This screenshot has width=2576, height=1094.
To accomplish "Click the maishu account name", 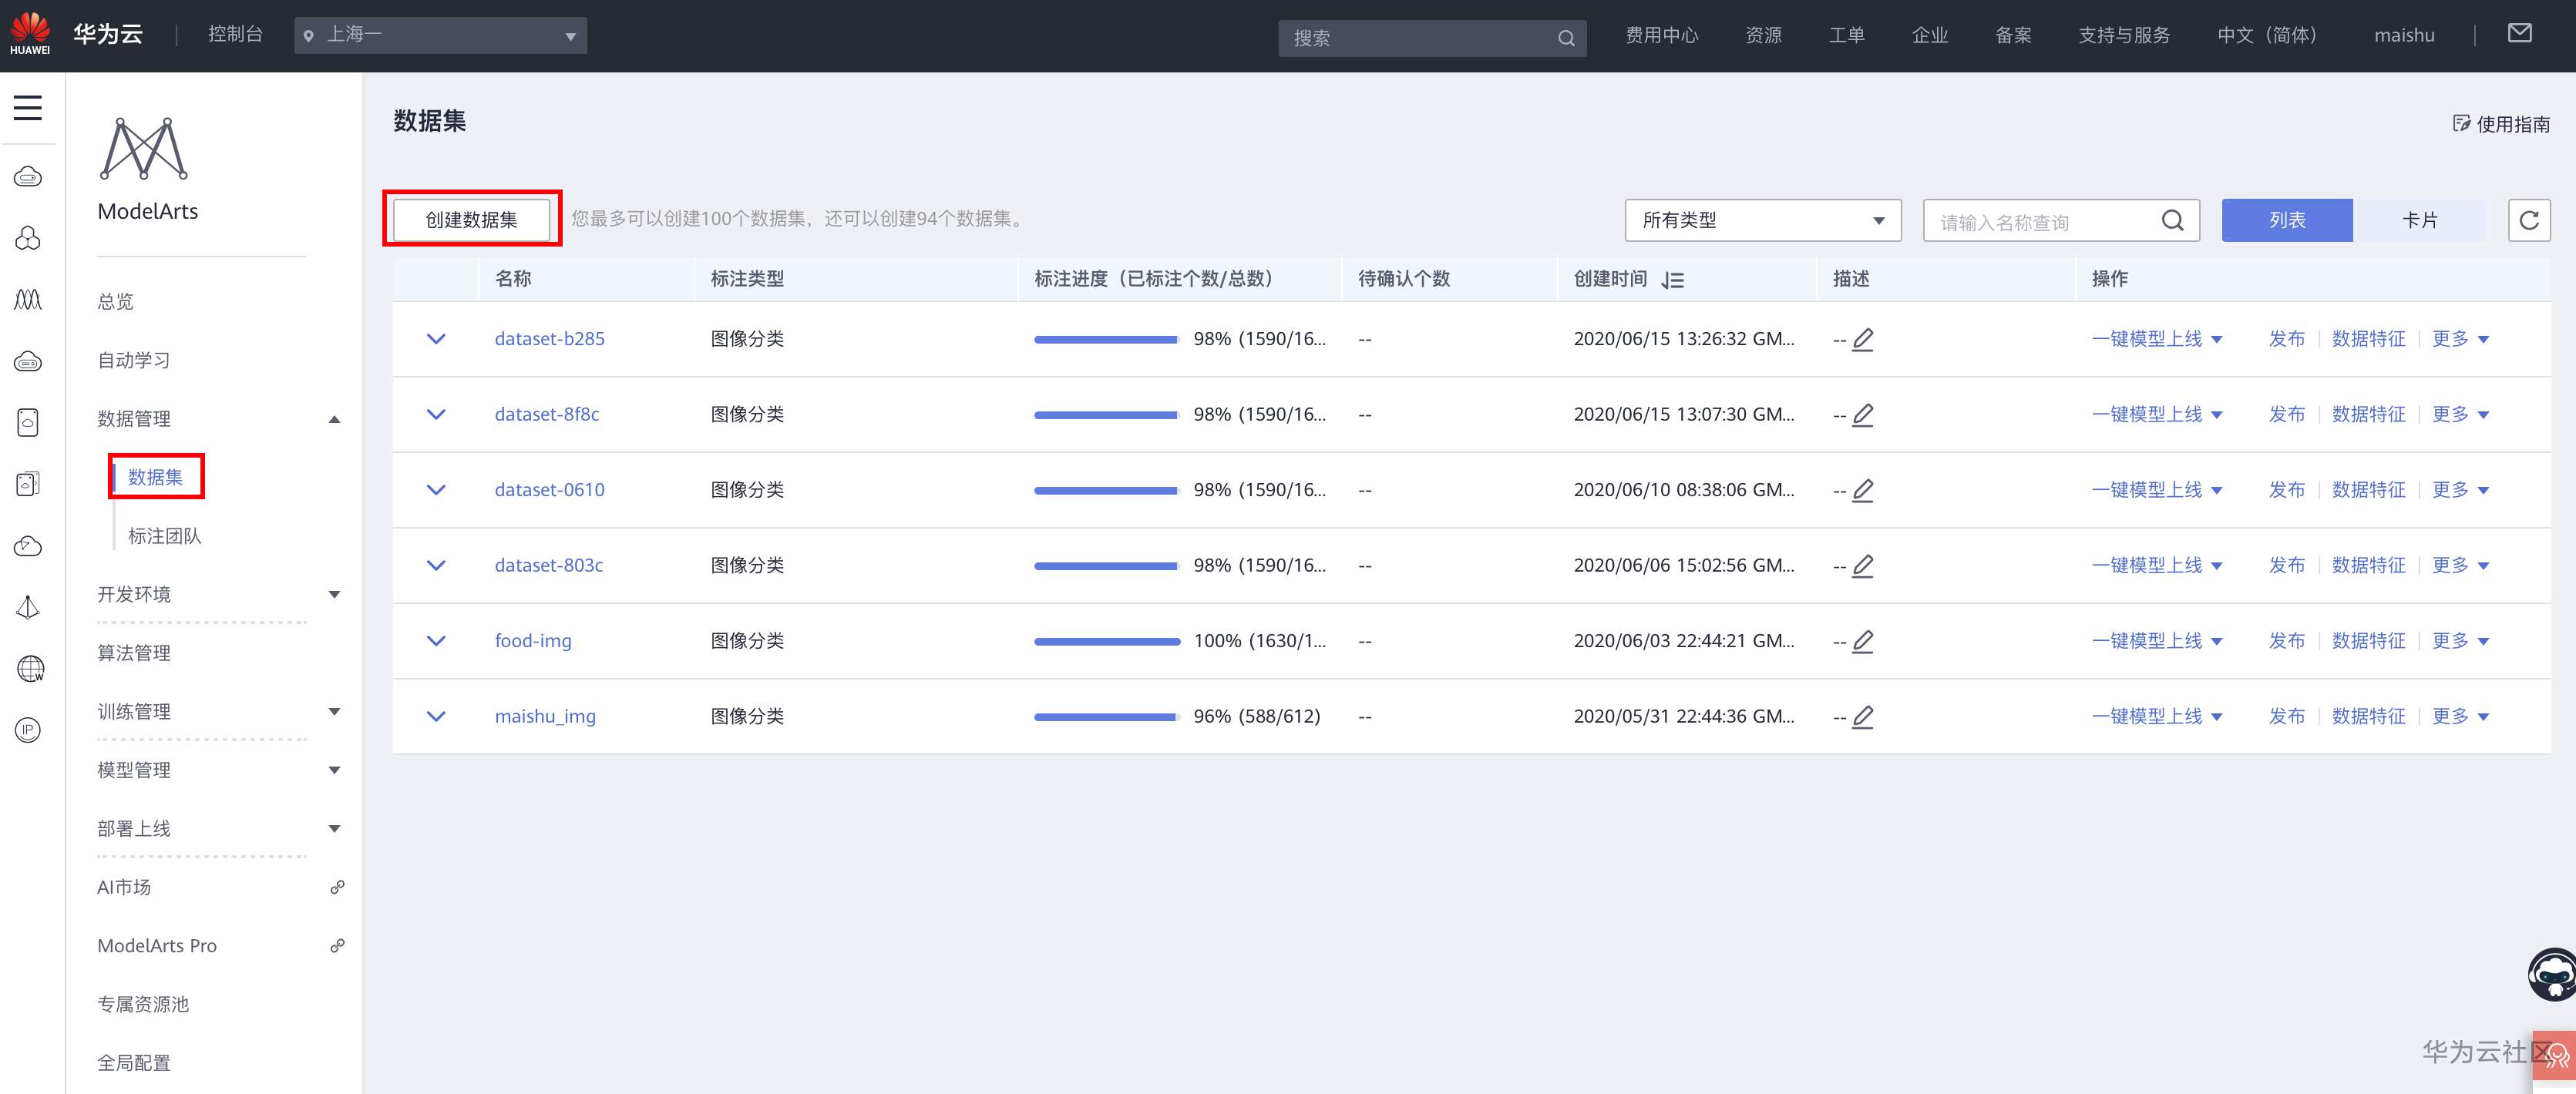I will click(2404, 35).
